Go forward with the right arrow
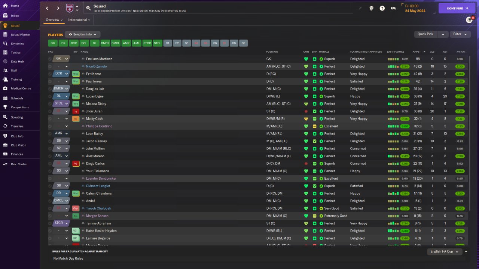479x269 pixels. (58, 8)
